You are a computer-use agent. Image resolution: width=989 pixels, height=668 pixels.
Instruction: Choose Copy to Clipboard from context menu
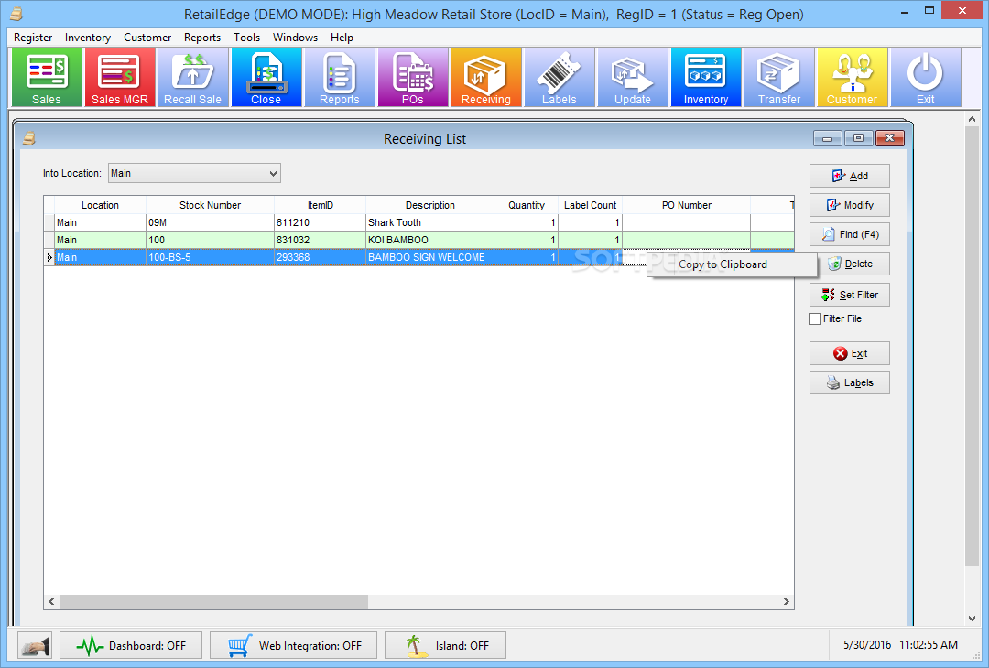[x=733, y=264]
